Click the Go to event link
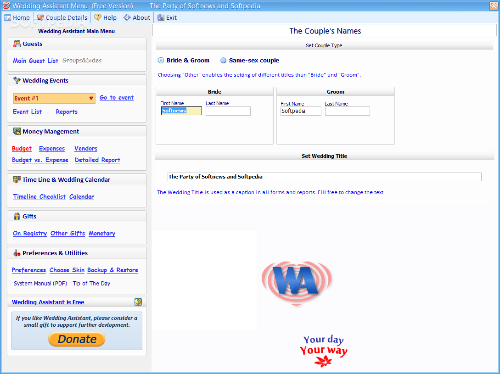Image resolution: width=500 pixels, height=374 pixels. [x=116, y=98]
